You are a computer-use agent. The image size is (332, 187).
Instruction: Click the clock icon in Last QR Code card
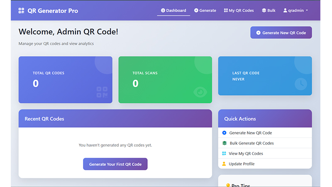pyautogui.click(x=301, y=84)
